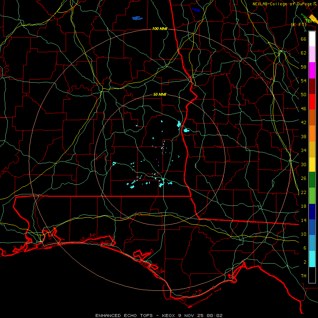Image resolution: width=318 pixels, height=318 pixels.
Task: Click the legend value "38"
Action: pos(304,136)
